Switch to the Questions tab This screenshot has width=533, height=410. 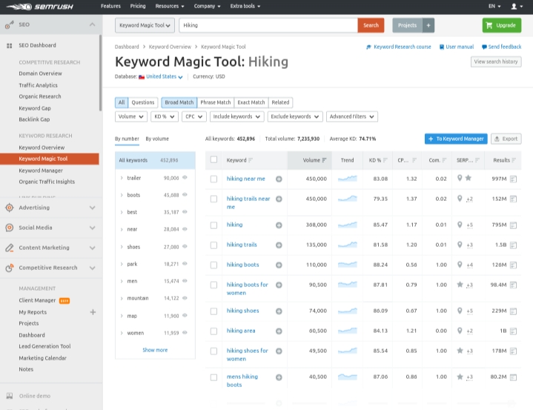pos(143,102)
